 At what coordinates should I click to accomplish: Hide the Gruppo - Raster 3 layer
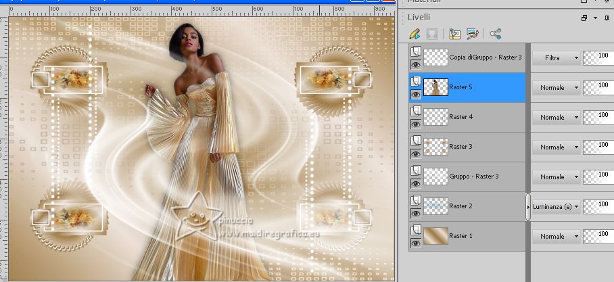point(415,184)
